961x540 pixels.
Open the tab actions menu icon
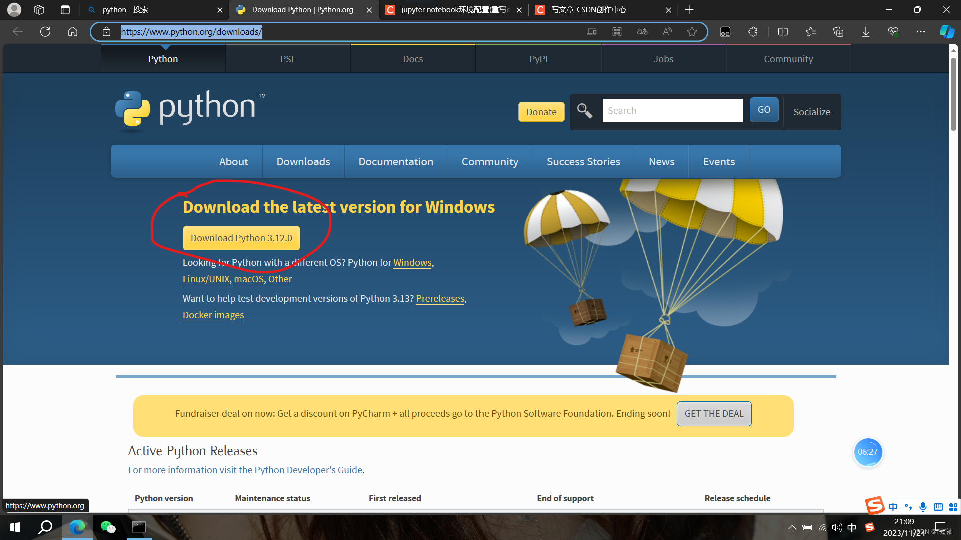click(65, 10)
